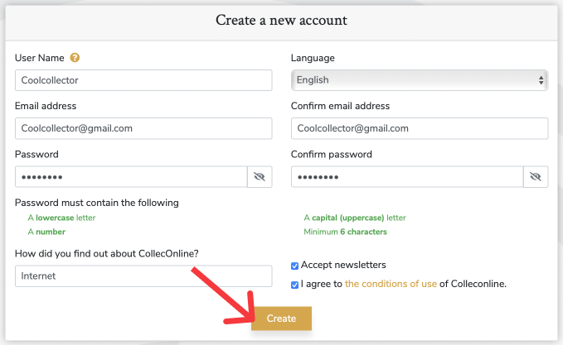The image size is (563, 345).
Task: Click into the Confirm email address field
Action: tap(420, 128)
